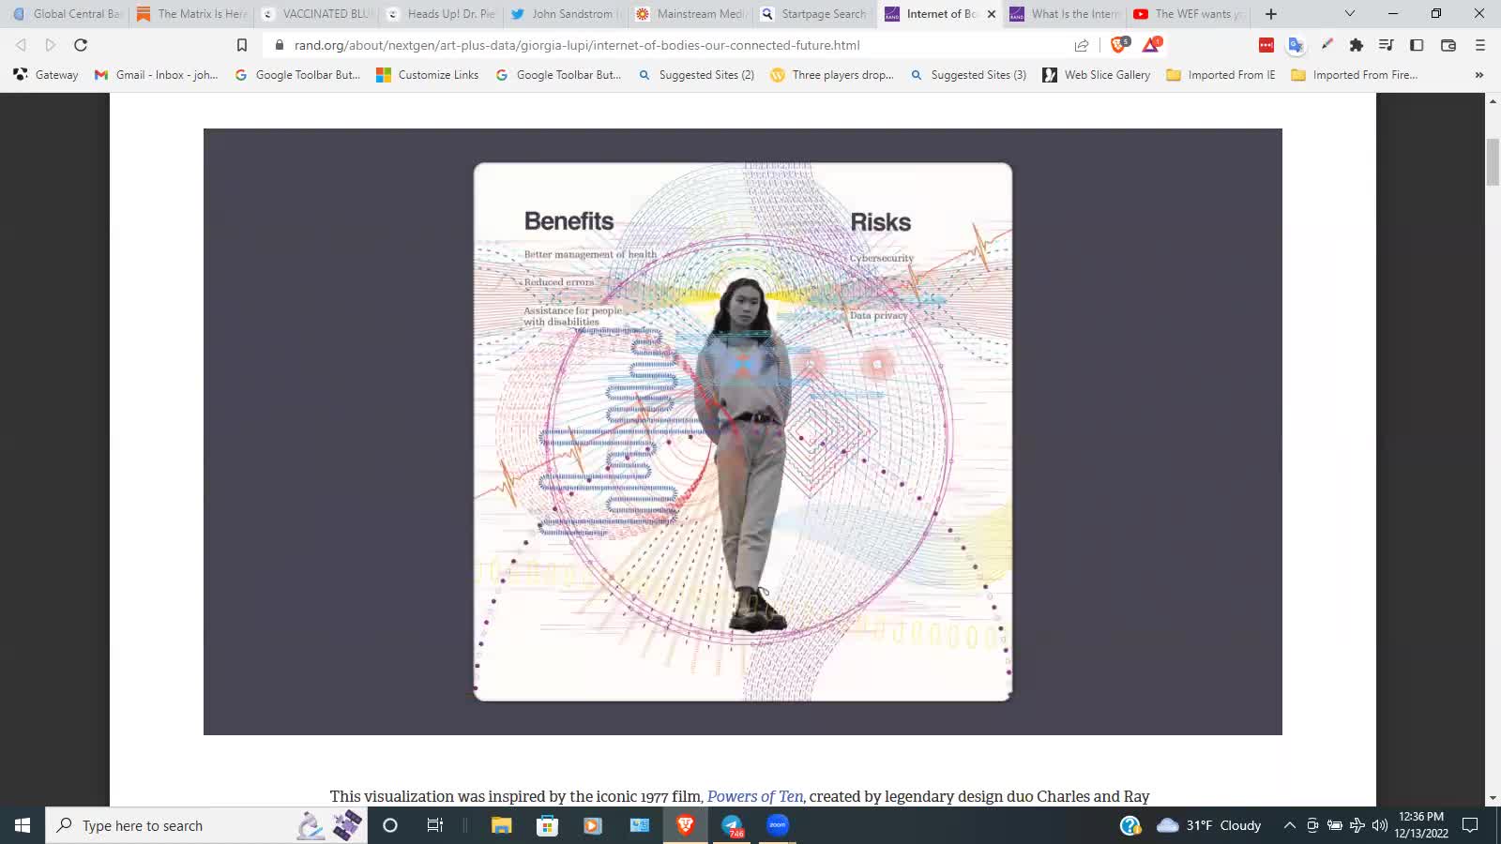
Task: Bookmark this page with the bookmark icon
Action: [x=241, y=45]
